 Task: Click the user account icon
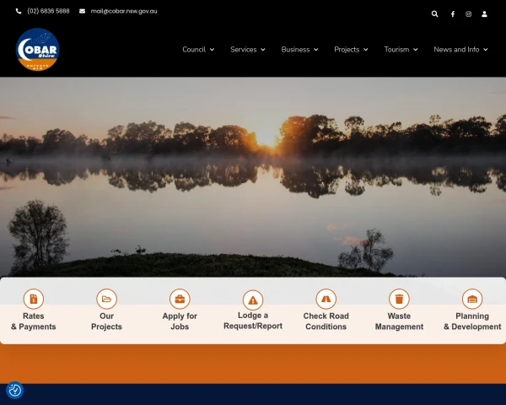point(485,13)
